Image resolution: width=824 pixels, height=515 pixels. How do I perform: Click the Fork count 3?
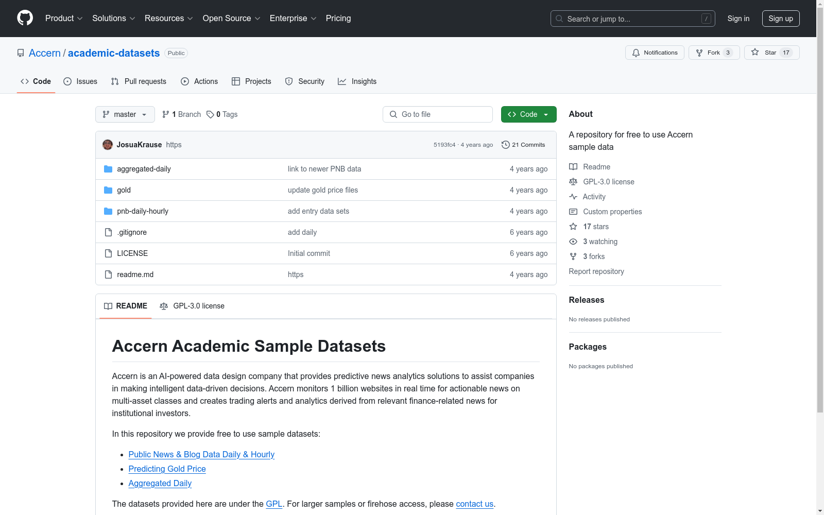click(728, 53)
